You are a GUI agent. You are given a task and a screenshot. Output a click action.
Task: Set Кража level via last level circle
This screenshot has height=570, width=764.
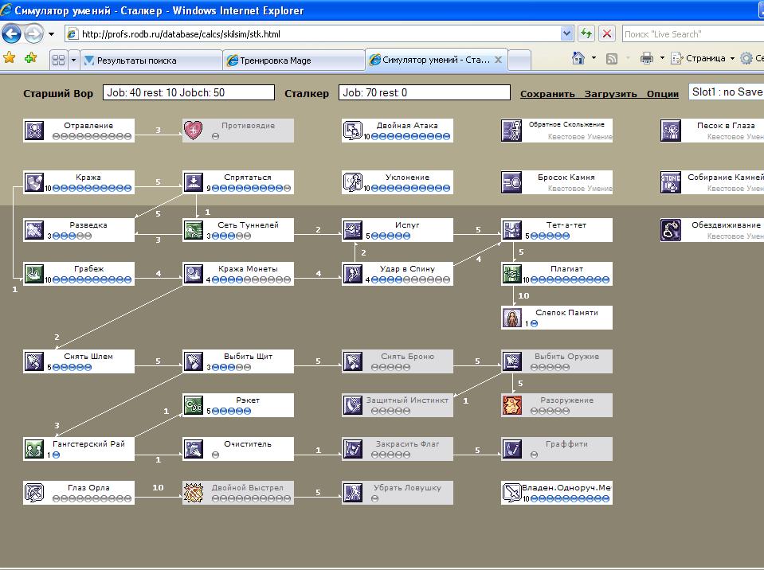coord(127,189)
